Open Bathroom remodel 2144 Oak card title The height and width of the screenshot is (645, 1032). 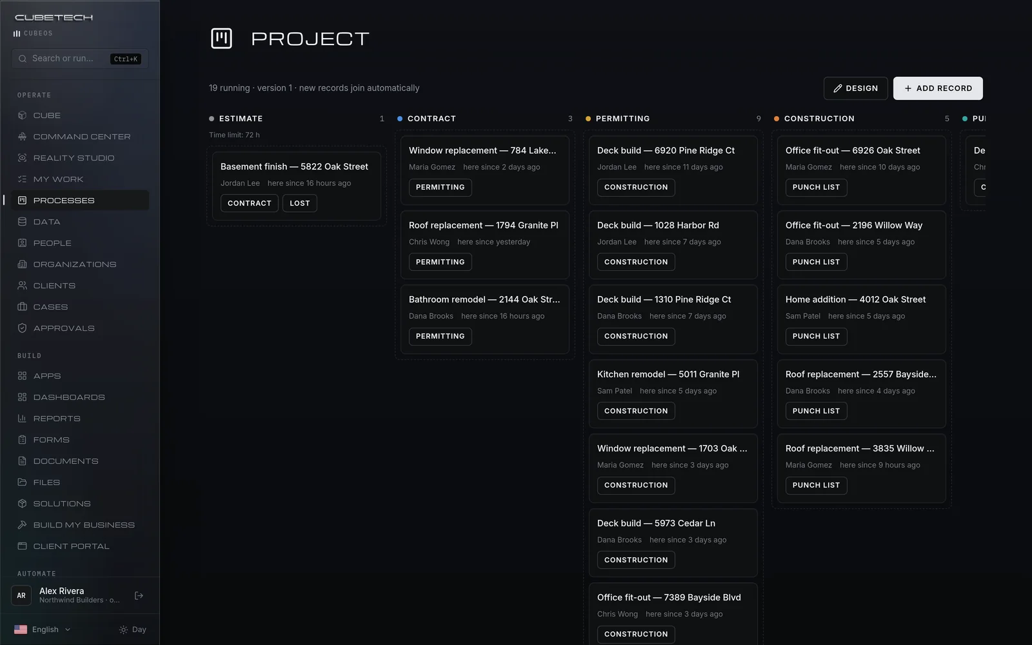point(484,299)
